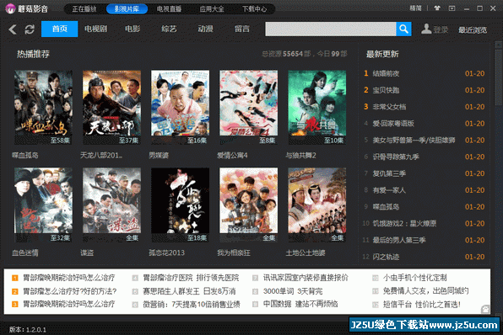Click the 精简 mode button
The width and height of the screenshot is (503, 335).
point(415,8)
